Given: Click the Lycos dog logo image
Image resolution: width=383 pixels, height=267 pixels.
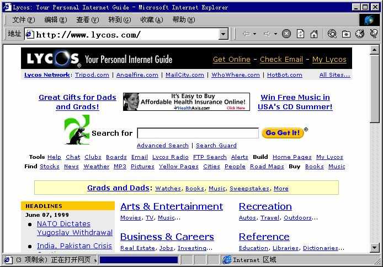Looking at the screenshot, I should click(x=77, y=130).
